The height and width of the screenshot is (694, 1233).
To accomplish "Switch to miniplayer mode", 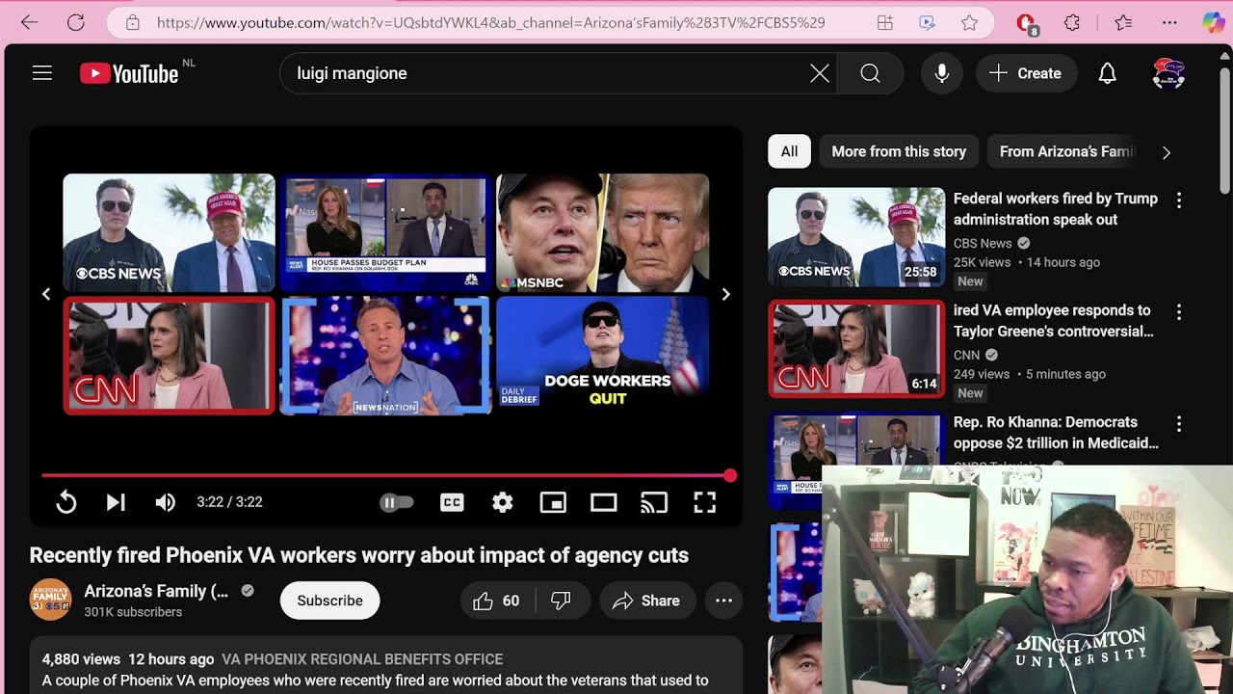I will [553, 502].
